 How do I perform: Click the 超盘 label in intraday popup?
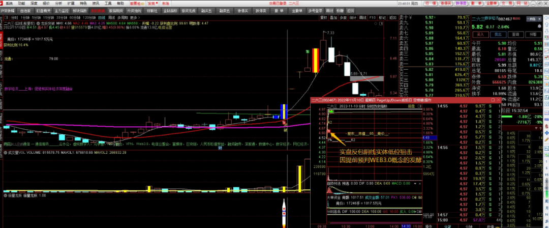click(411, 106)
